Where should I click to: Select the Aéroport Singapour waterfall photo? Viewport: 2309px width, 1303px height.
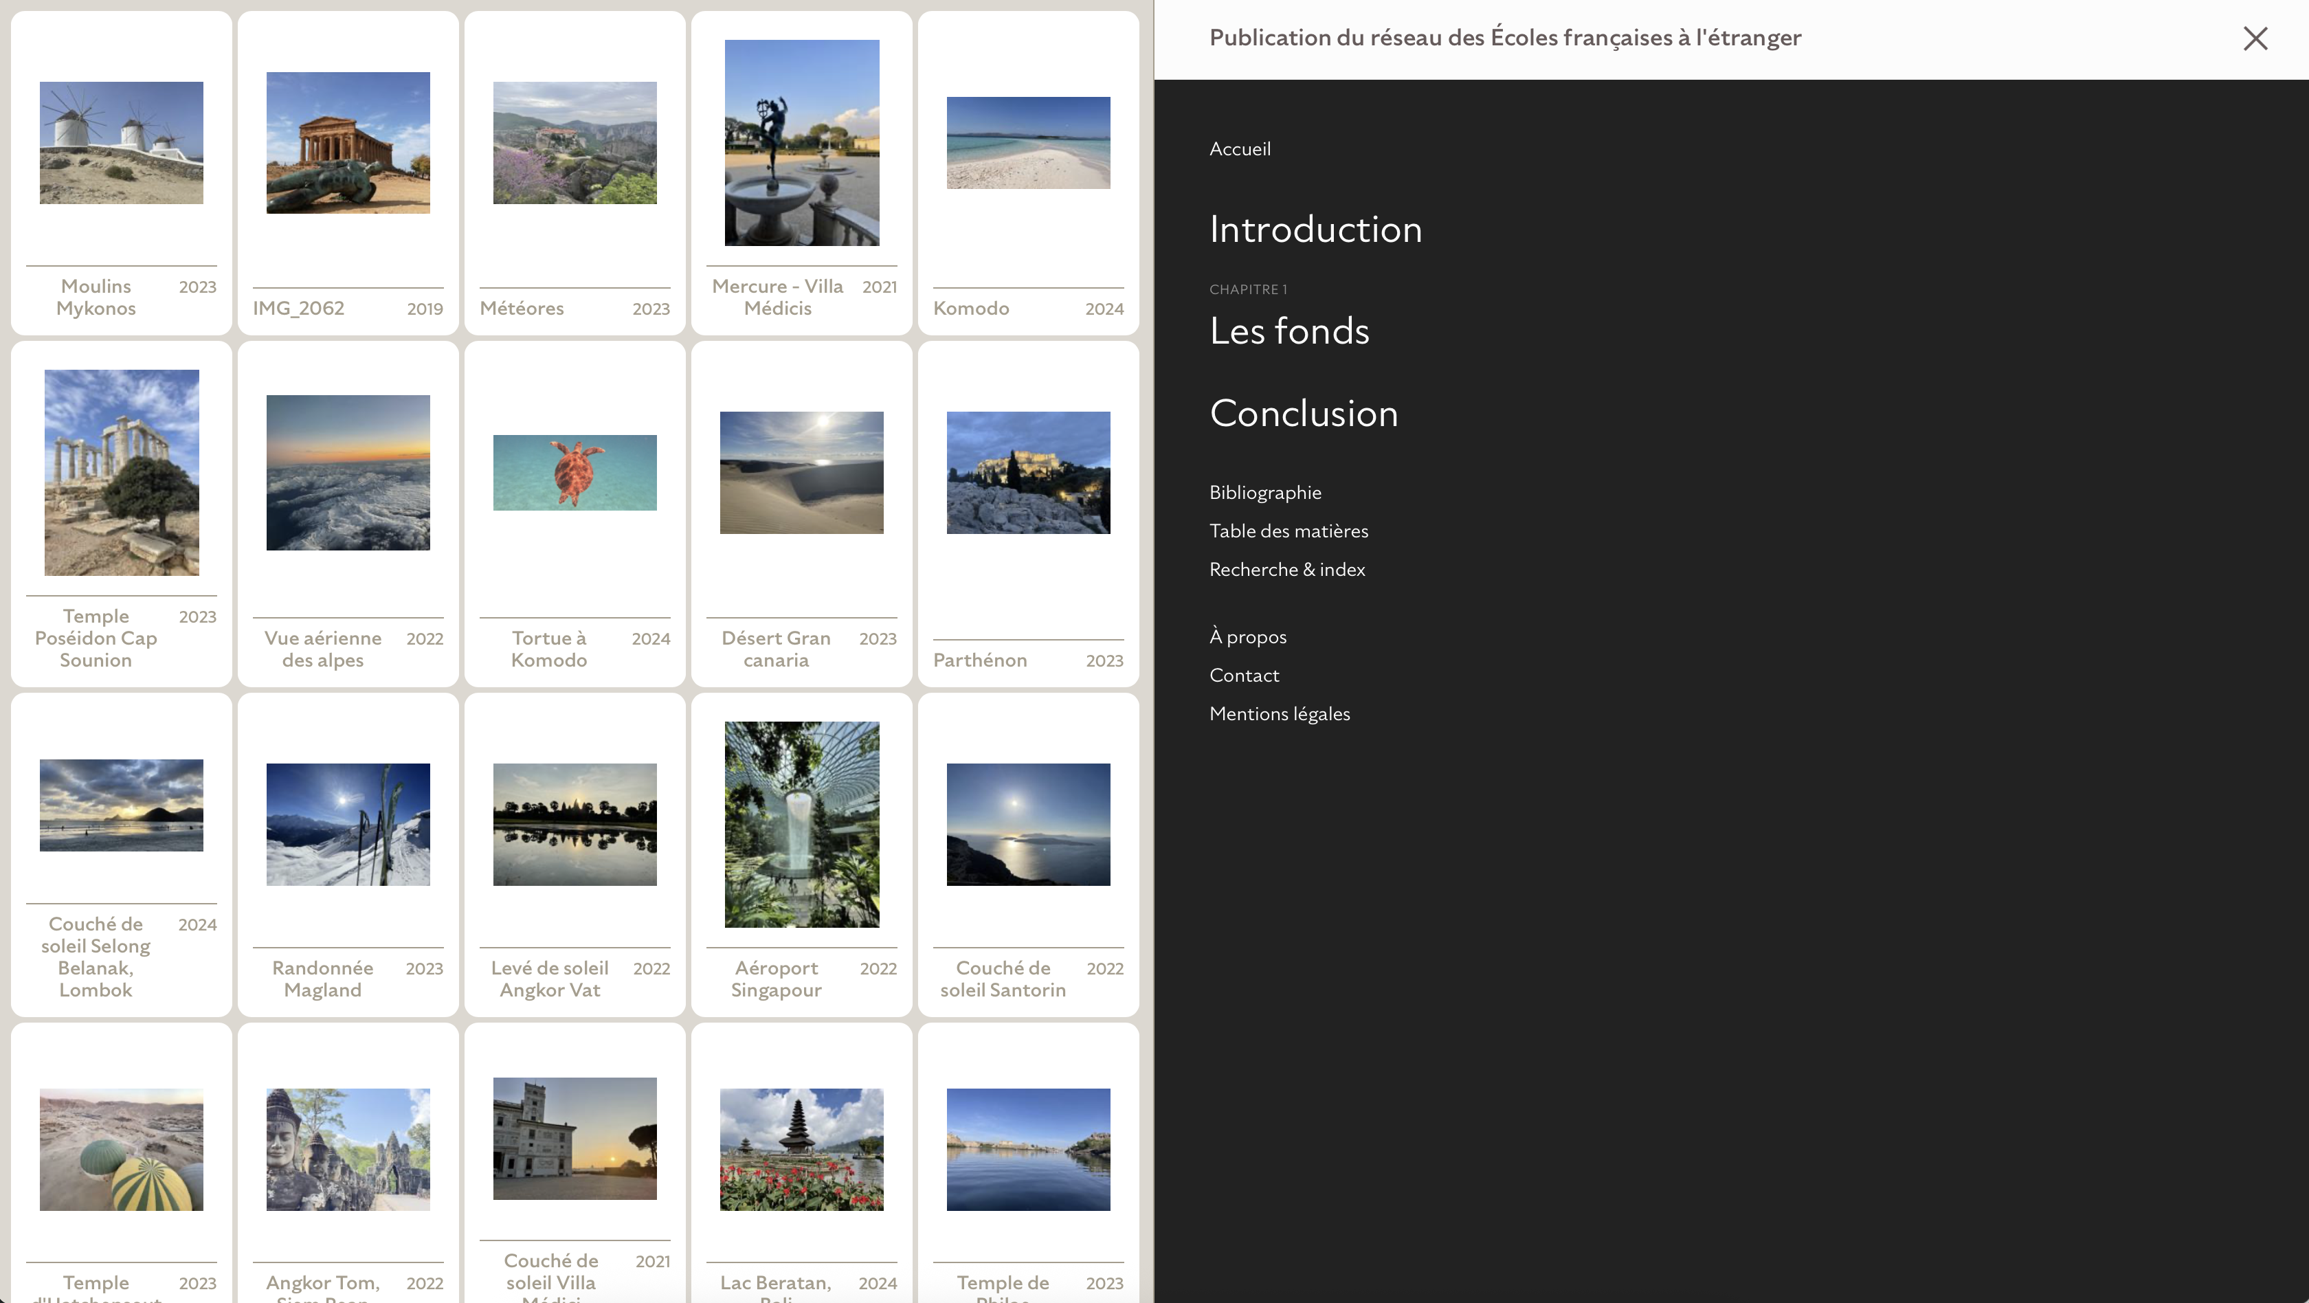(801, 825)
